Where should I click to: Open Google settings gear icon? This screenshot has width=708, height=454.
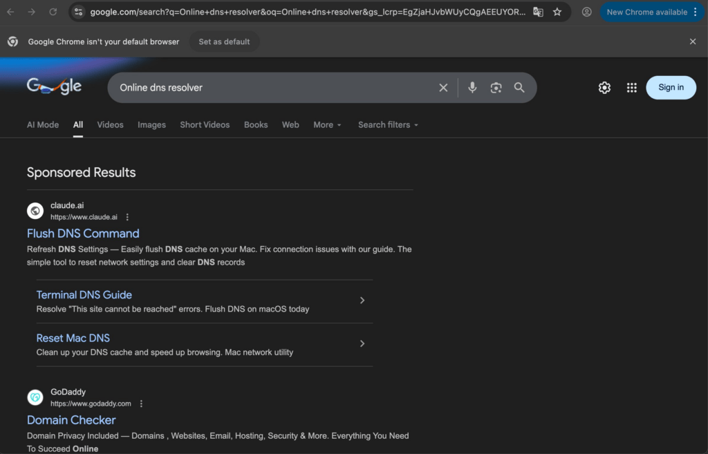604,88
